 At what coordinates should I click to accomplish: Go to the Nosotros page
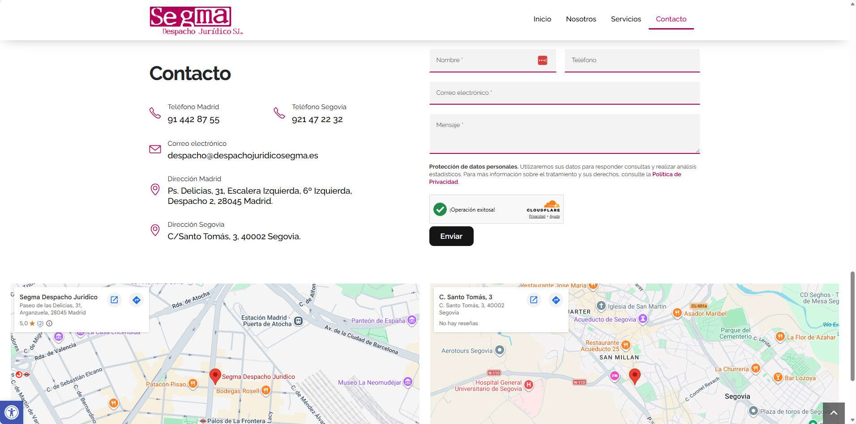coord(581,19)
